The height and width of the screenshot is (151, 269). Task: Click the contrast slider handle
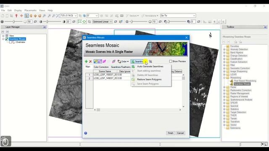pos(47,21)
